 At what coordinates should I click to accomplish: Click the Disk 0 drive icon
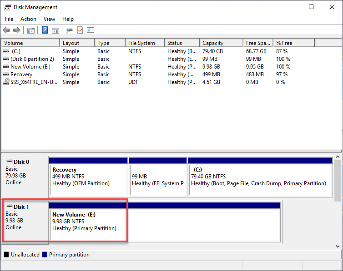coord(10,161)
